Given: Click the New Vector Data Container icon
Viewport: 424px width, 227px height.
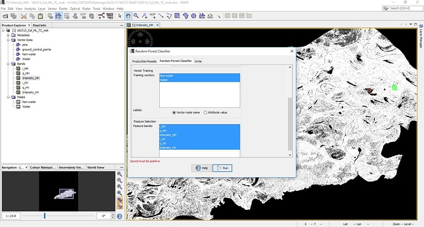Looking at the screenshot, I should point(202,16).
